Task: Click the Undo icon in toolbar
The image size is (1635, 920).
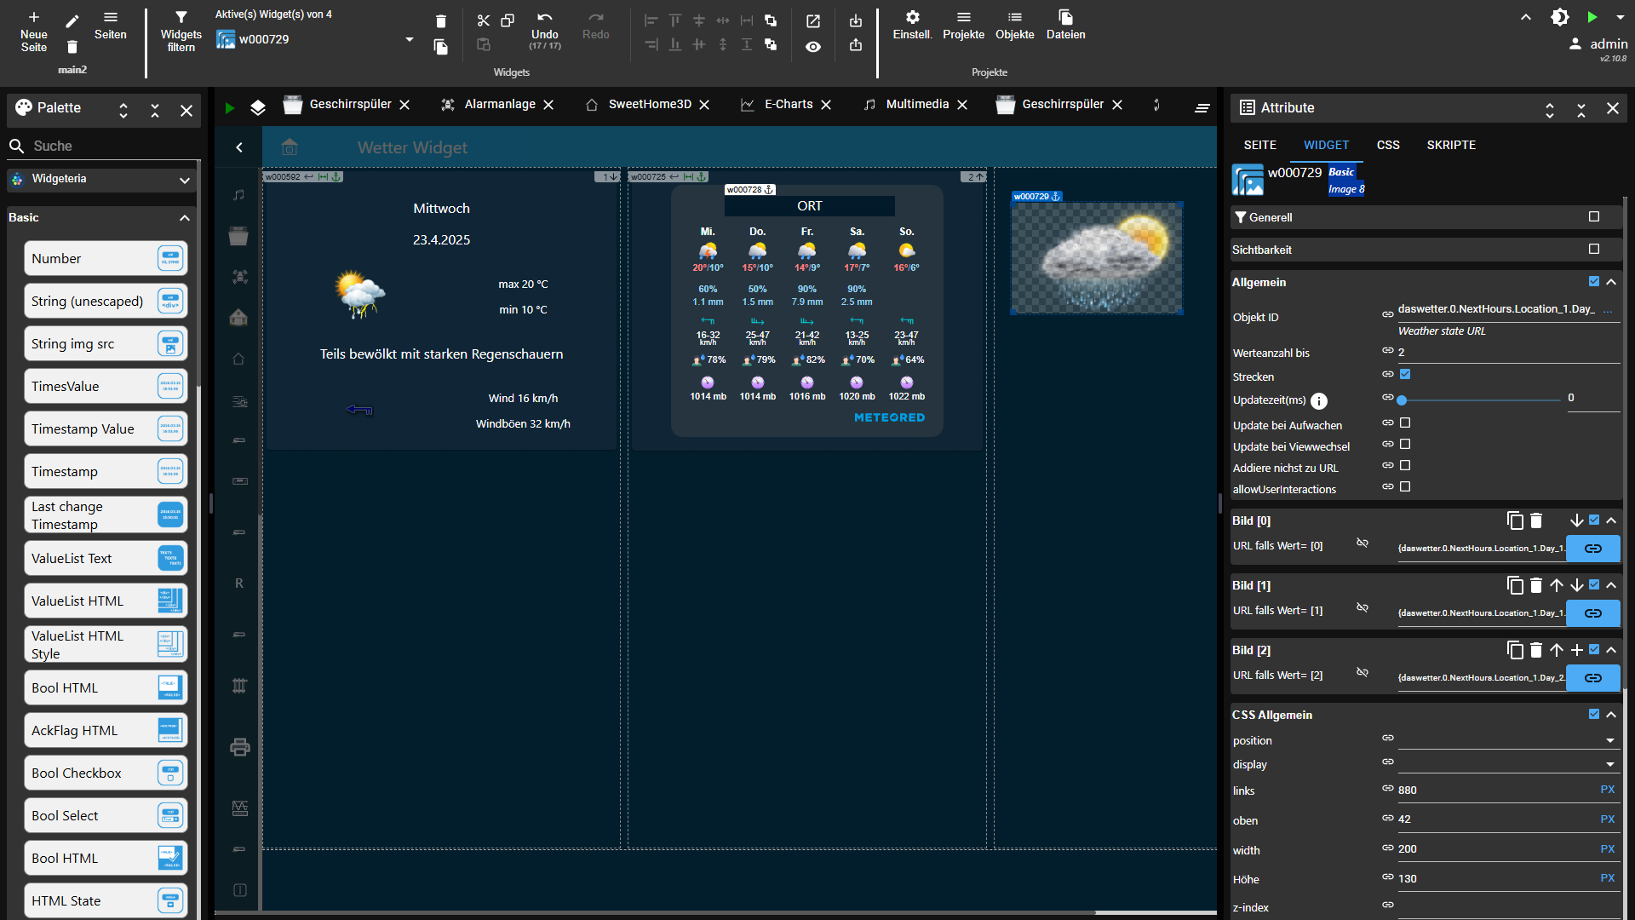Action: [x=545, y=18]
